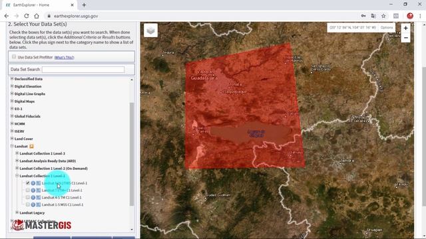Close the EarthExplorer tab

tap(73, 5)
